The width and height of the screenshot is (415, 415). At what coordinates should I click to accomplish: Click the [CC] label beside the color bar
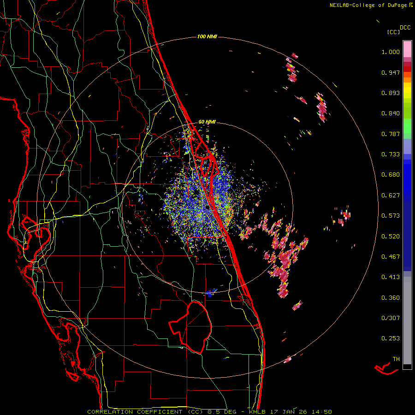[393, 32]
